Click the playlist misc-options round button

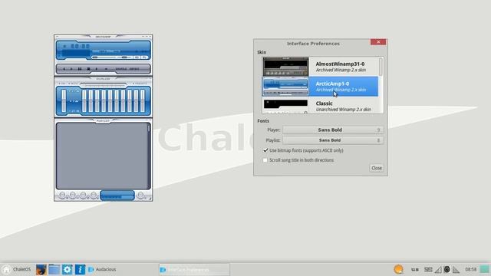[x=94, y=195]
